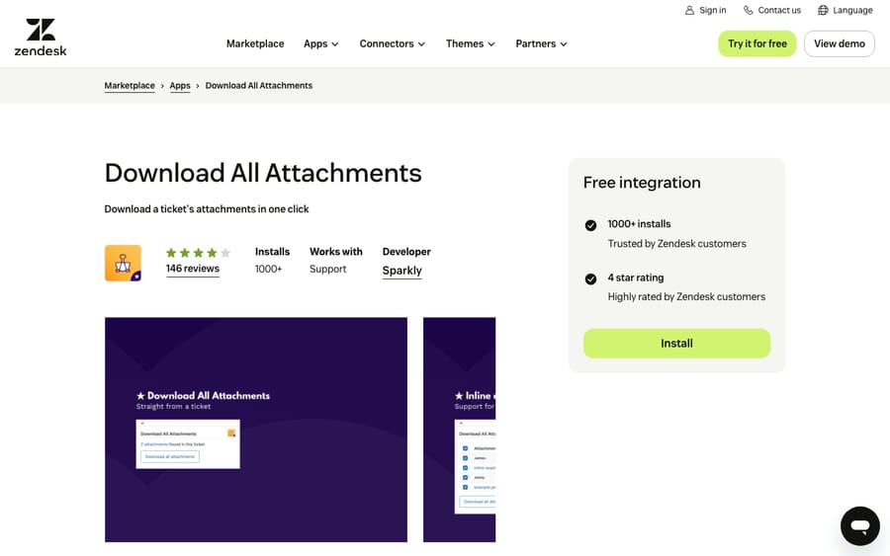Click the '1000+' value under Installs

(268, 270)
